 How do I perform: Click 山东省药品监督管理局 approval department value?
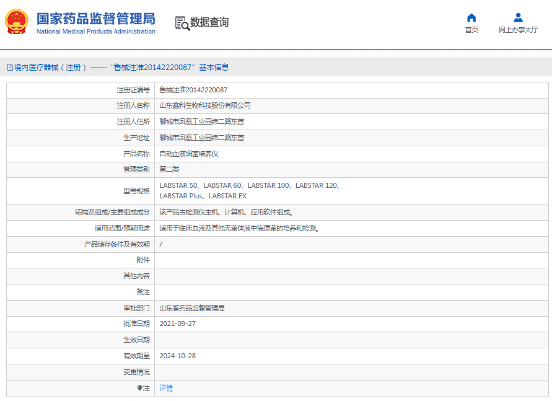click(x=192, y=308)
